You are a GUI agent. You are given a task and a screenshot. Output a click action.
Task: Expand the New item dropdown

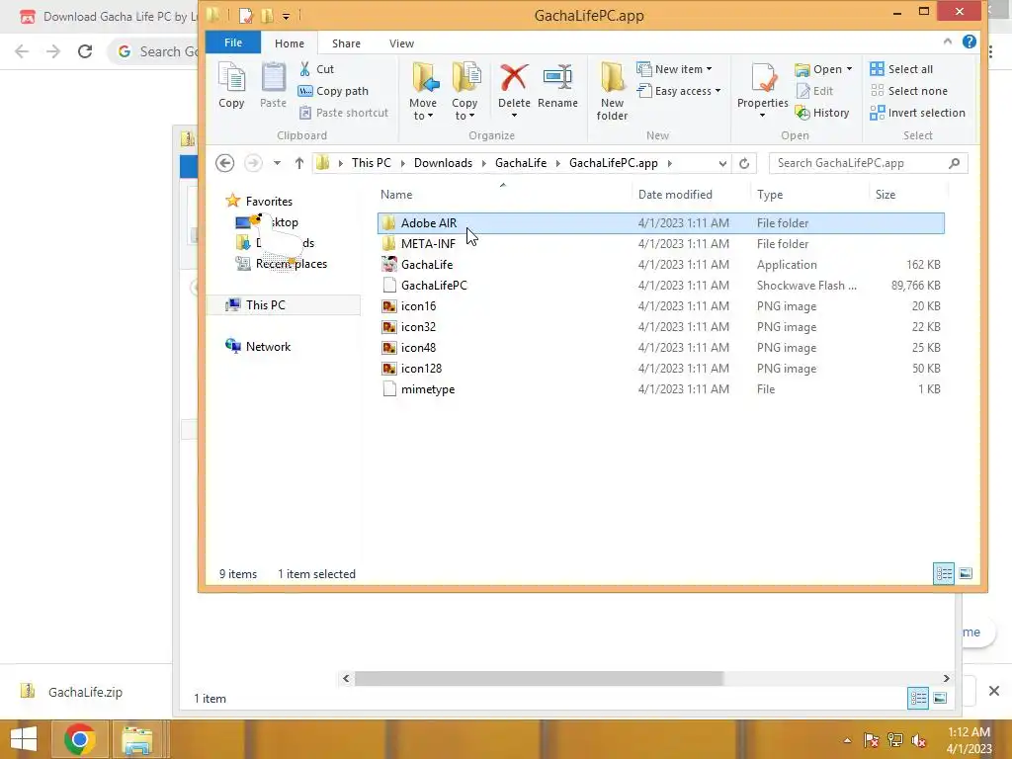(709, 69)
